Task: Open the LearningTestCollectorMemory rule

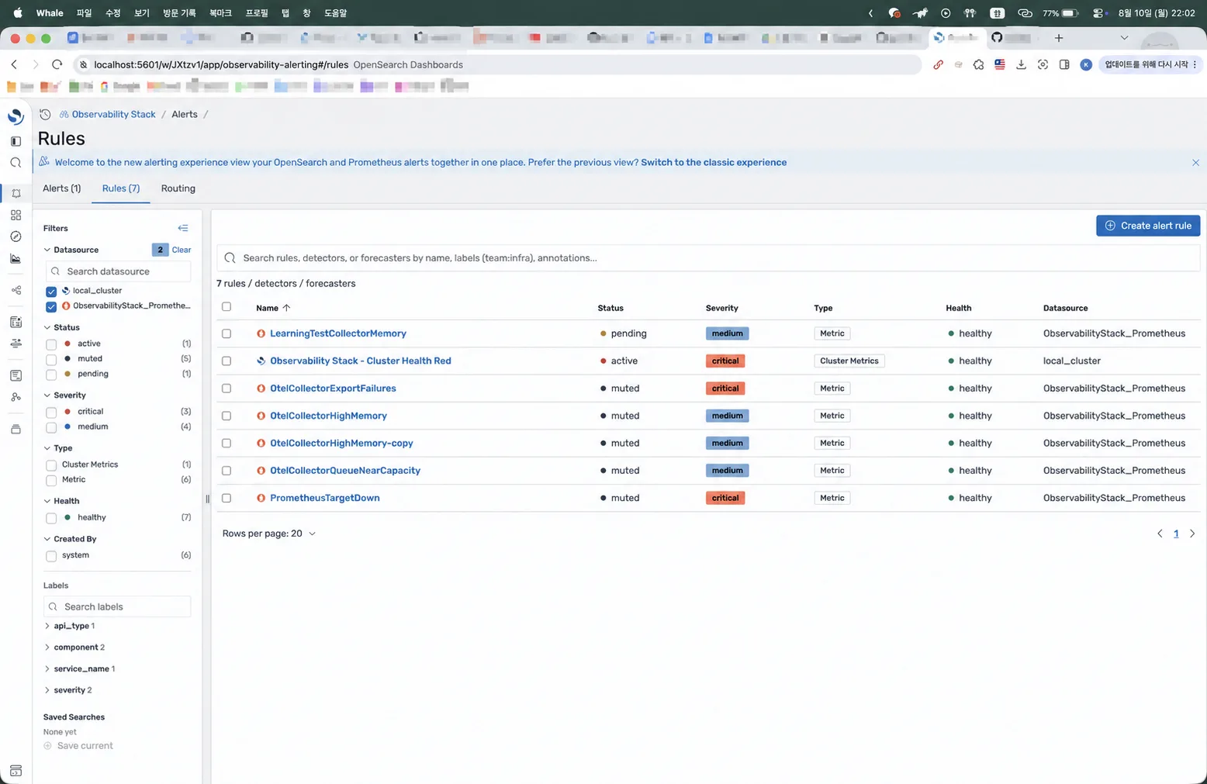Action: 338,333
